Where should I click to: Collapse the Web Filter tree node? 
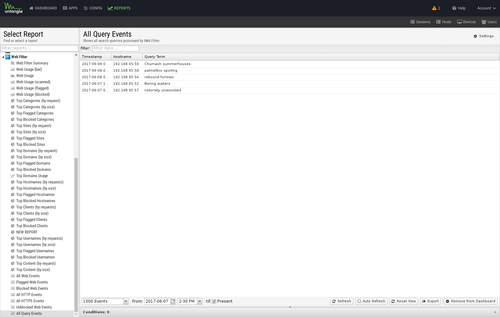point(3,57)
